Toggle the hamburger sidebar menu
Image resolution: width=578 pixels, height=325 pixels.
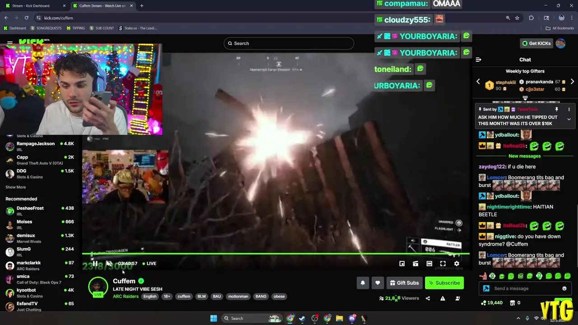9,43
